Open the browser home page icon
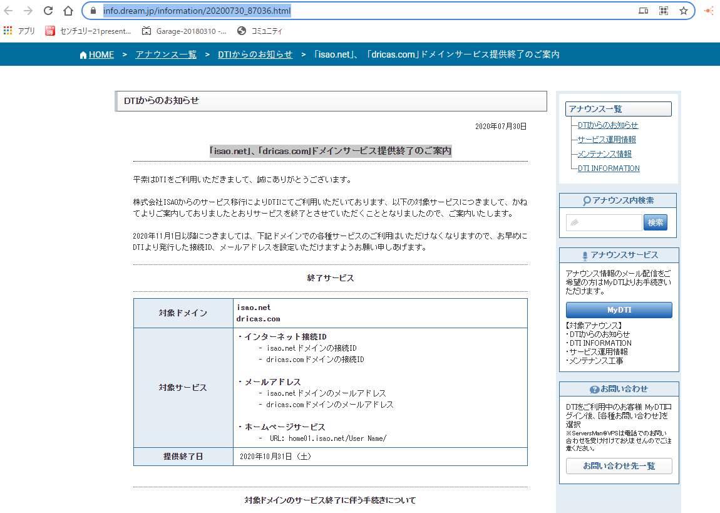This screenshot has height=513, width=720. 68,11
